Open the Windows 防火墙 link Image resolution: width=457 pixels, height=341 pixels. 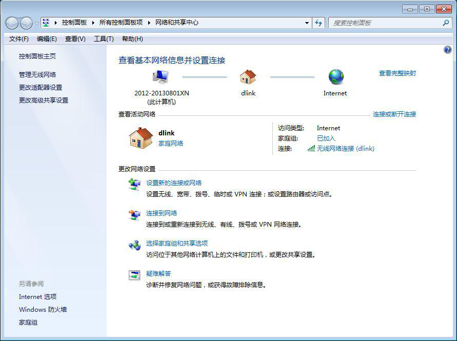(43, 310)
